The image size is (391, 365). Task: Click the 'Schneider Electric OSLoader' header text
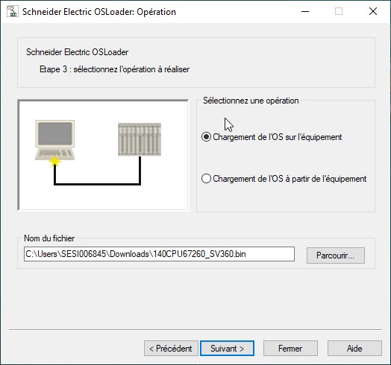point(78,52)
